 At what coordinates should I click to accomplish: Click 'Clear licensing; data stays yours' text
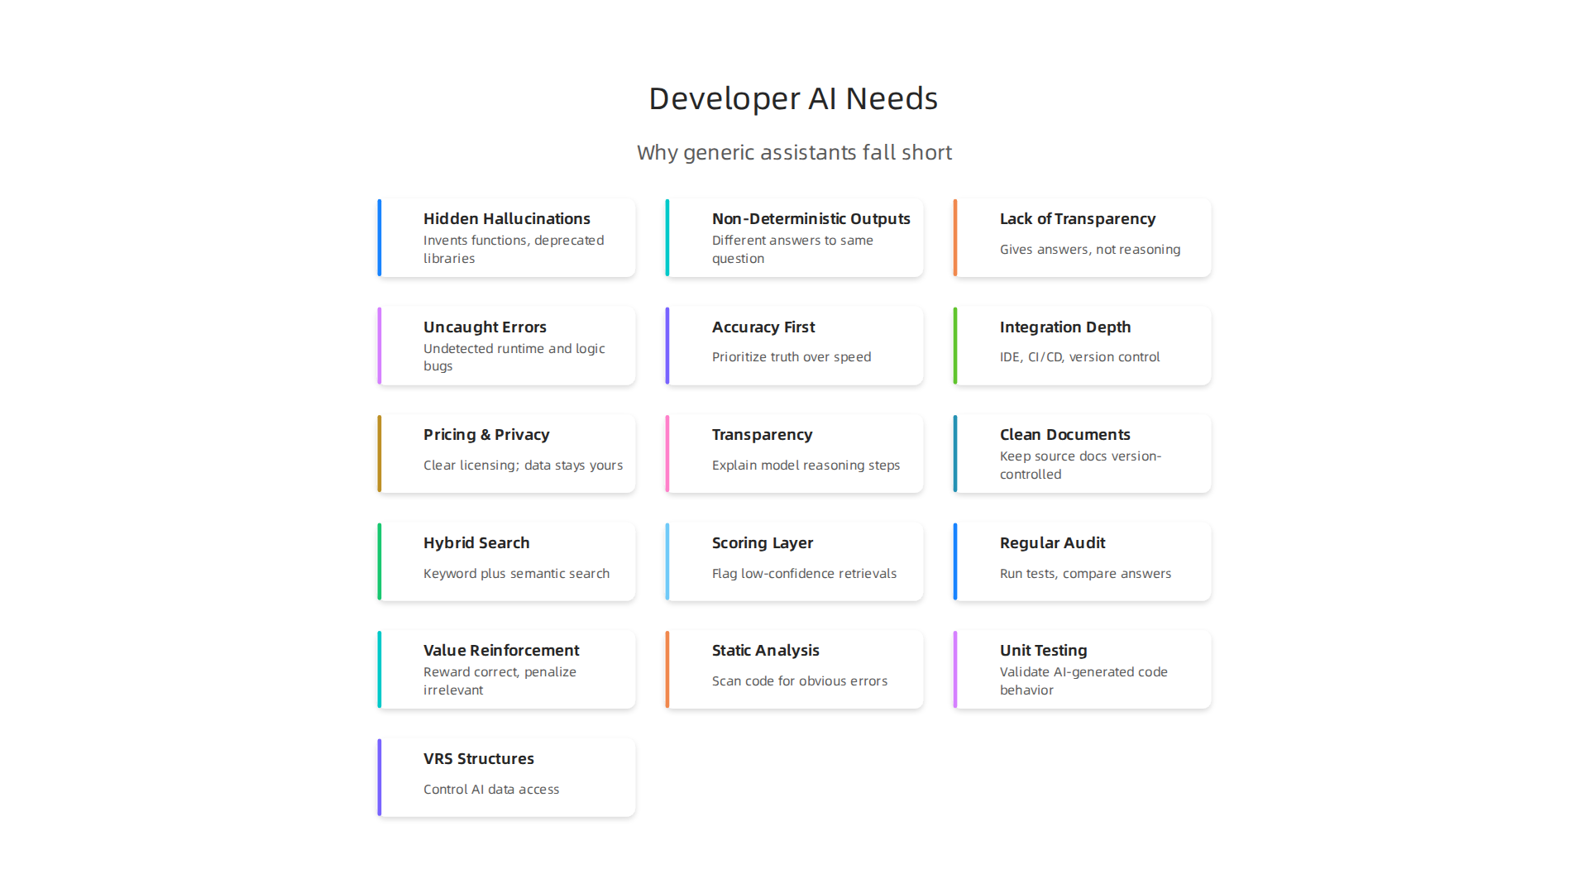coord(523,465)
